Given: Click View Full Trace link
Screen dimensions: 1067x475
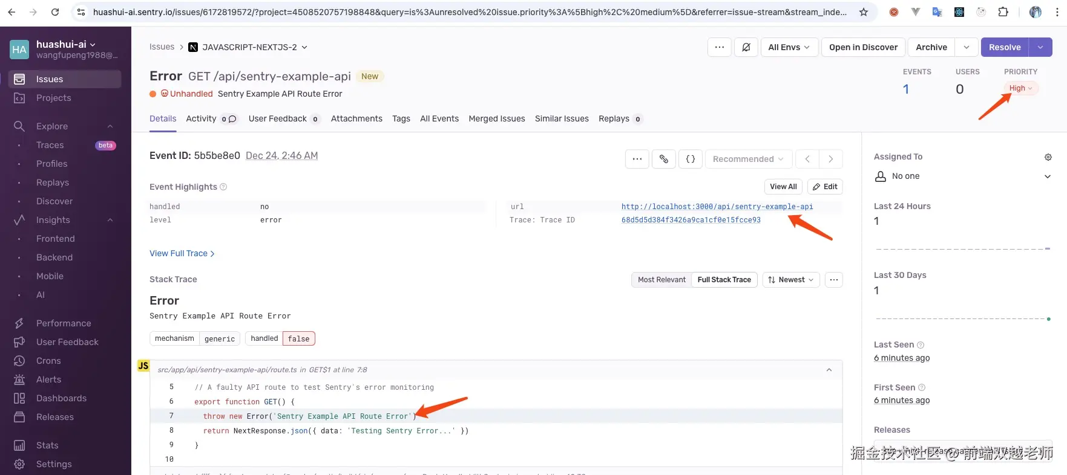Looking at the screenshot, I should (x=182, y=253).
